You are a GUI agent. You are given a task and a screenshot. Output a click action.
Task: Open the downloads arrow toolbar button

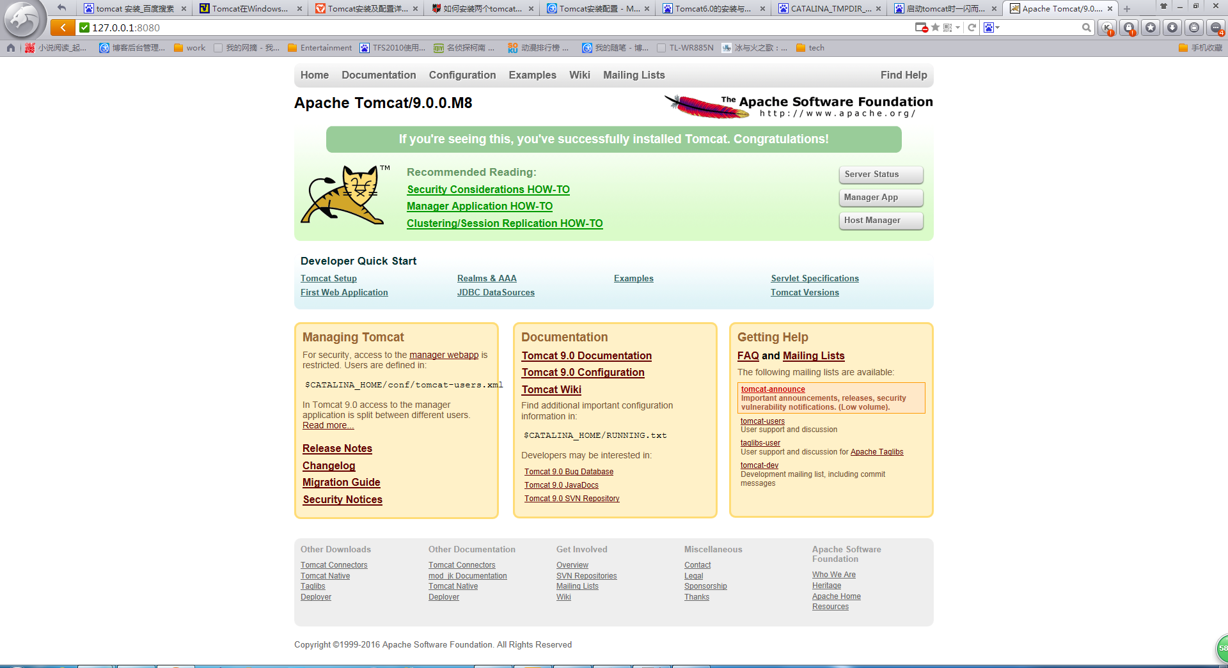click(x=1172, y=27)
